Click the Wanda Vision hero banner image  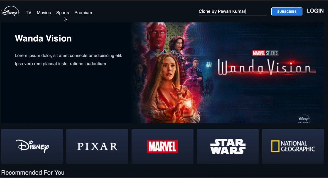(x=228, y=73)
